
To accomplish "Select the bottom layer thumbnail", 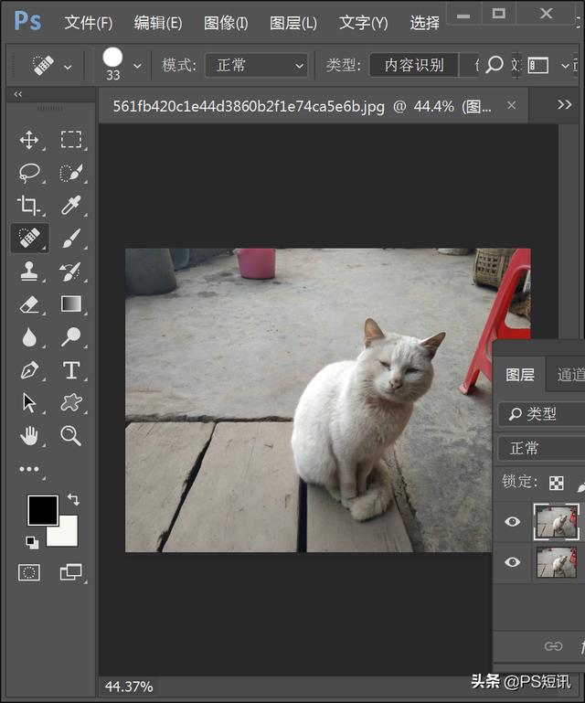I will pos(557,562).
